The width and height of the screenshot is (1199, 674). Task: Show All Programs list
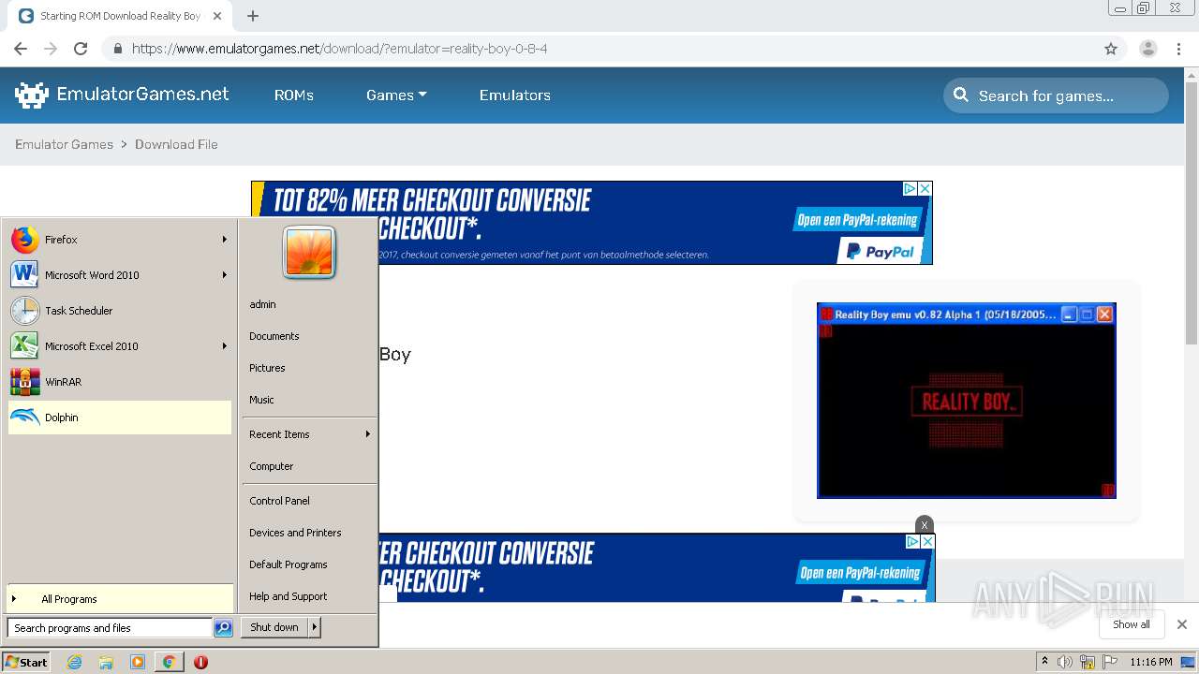pyautogui.click(x=120, y=599)
